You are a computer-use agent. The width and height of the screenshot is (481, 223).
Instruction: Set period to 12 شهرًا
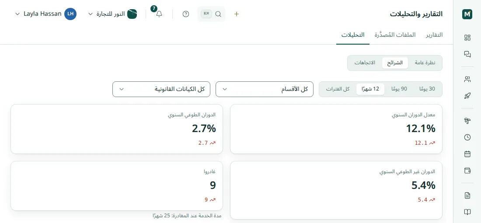pos(370,89)
